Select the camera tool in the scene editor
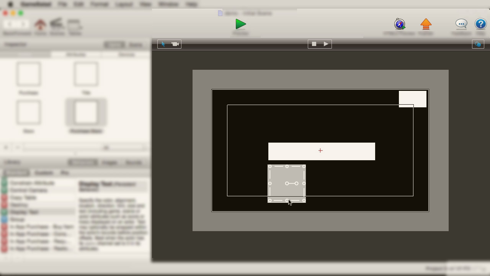 (x=175, y=44)
